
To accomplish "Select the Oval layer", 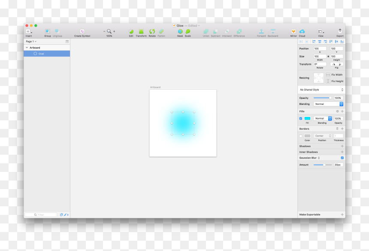I will click(47, 54).
